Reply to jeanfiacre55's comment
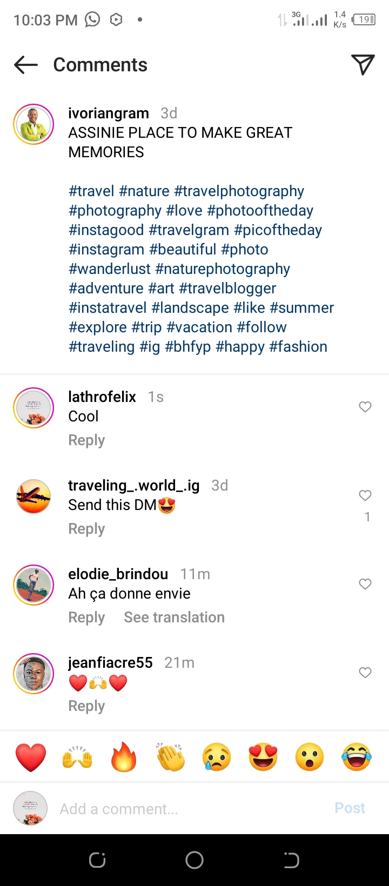This screenshot has height=886, width=389. (86, 706)
